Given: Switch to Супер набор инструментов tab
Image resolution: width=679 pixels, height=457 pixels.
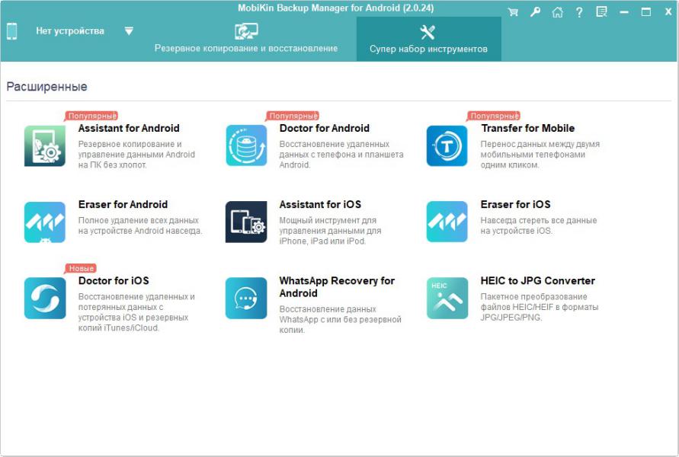Looking at the screenshot, I should tap(429, 40).
